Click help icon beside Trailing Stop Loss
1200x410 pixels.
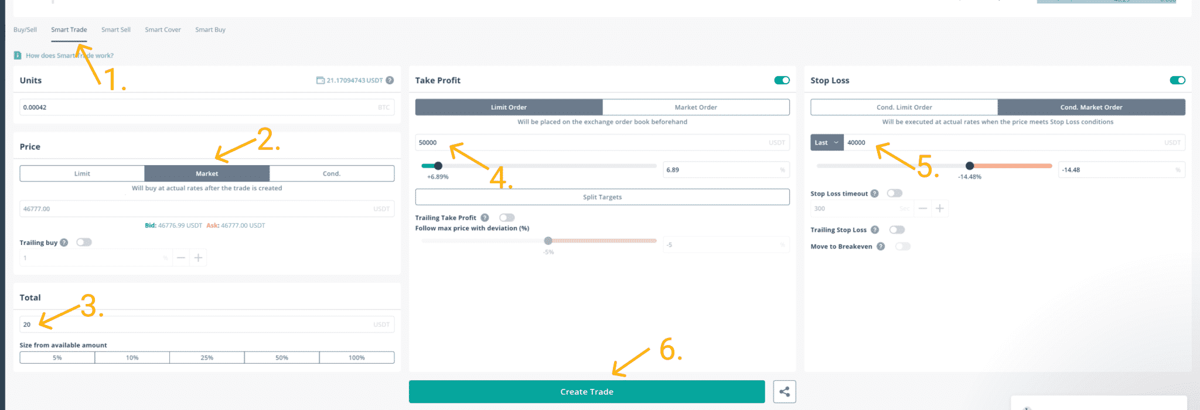pyautogui.click(x=875, y=230)
